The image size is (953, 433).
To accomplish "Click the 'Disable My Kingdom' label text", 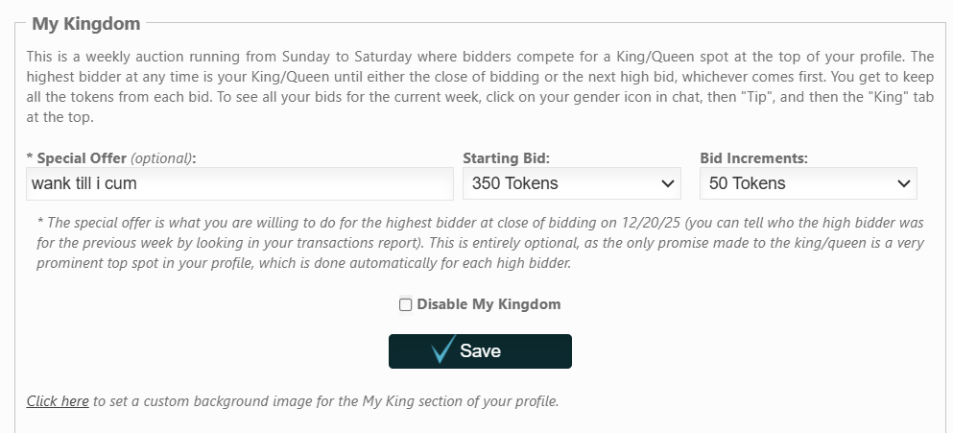I will (488, 304).
